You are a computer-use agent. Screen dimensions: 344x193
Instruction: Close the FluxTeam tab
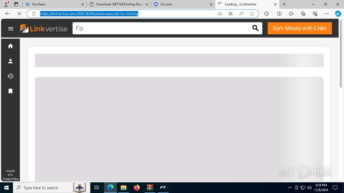pos(83,4)
